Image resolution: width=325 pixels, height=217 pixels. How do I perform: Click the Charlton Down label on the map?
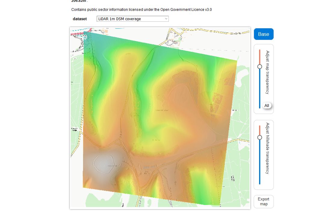(162, 111)
